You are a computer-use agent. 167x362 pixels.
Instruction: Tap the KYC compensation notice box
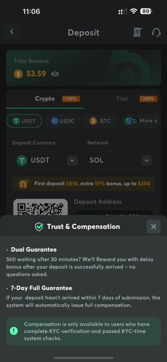83,331
